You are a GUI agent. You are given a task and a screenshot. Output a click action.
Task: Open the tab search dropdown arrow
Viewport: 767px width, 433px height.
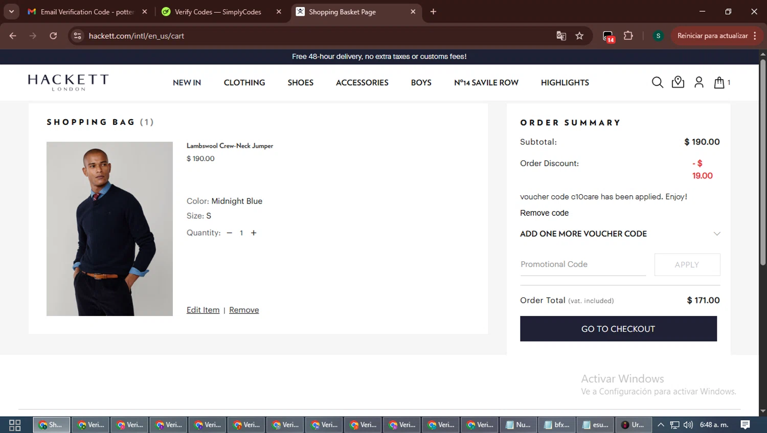(11, 11)
